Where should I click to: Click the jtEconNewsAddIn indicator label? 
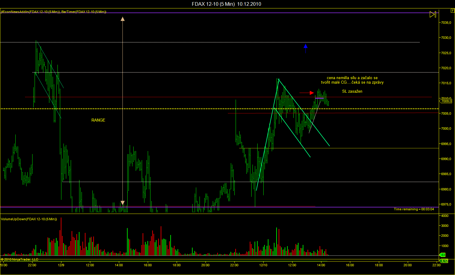coord(30,12)
